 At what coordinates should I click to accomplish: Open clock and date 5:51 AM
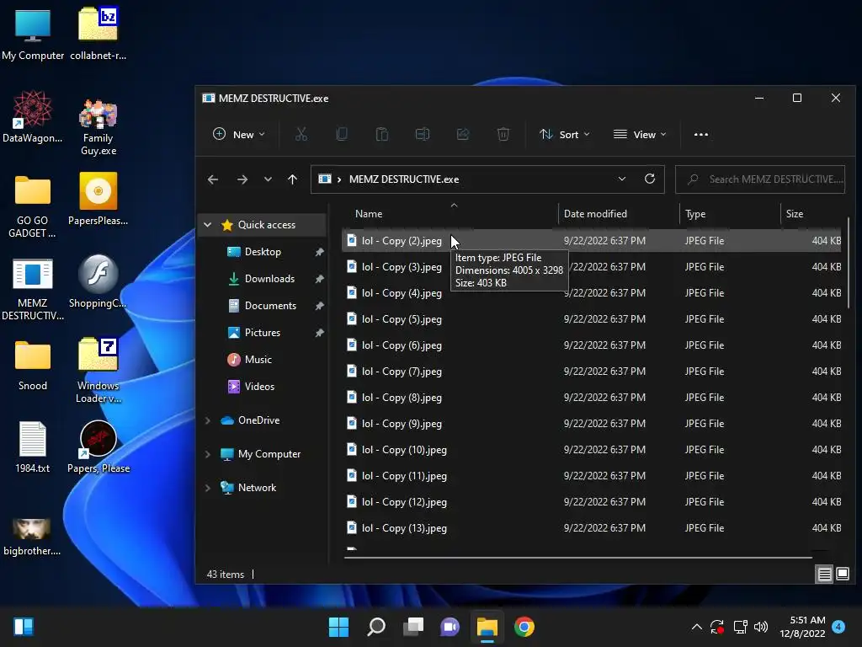click(x=802, y=627)
